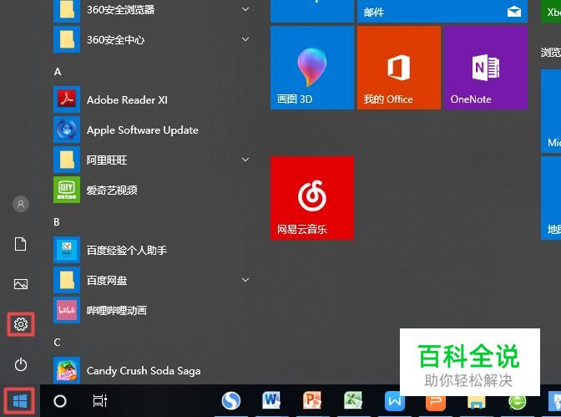
Task: Select the 哔哩哔哩动画 label text
Action: (x=117, y=310)
